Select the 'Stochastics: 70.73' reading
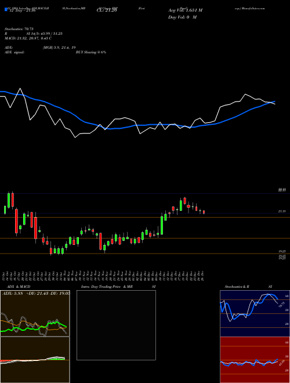 pos(19,29)
